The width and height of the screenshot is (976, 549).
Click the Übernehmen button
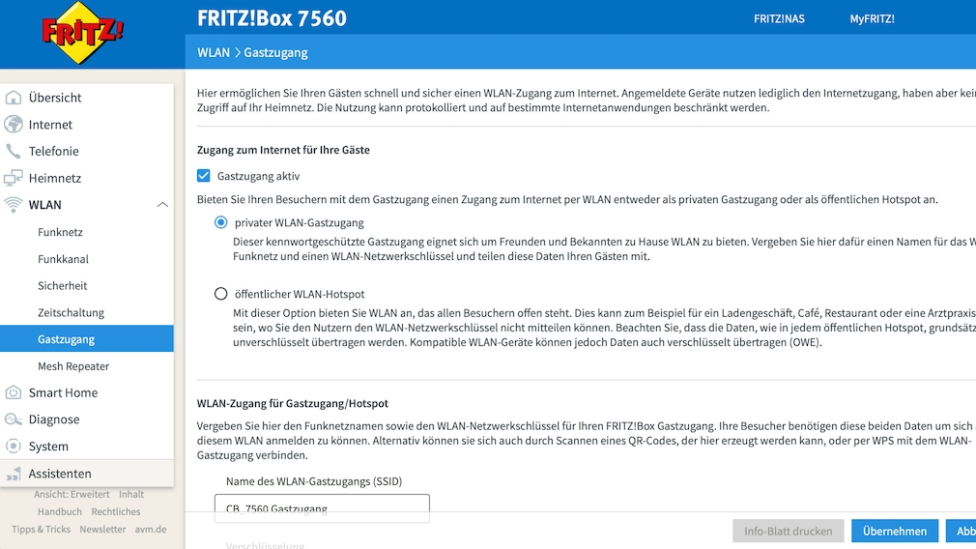pyautogui.click(x=895, y=531)
